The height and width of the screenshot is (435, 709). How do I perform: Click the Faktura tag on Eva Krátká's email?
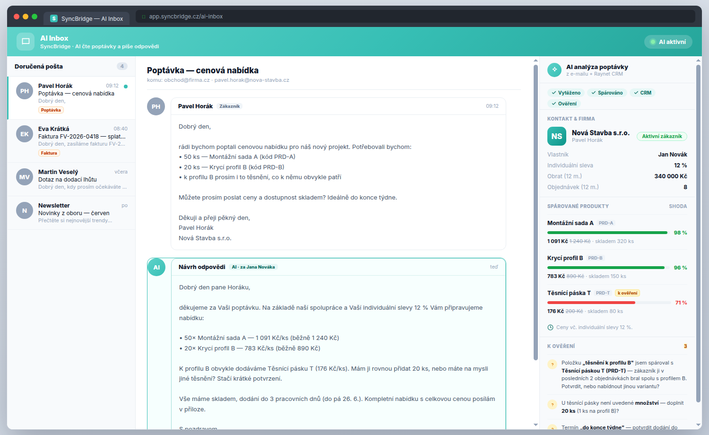tap(49, 153)
